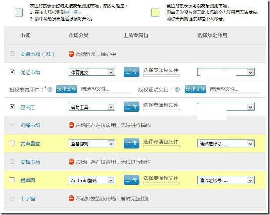Open 请绑定账号 dropdown for 爱卓网
This screenshot has width=270, height=215.
click(226, 180)
